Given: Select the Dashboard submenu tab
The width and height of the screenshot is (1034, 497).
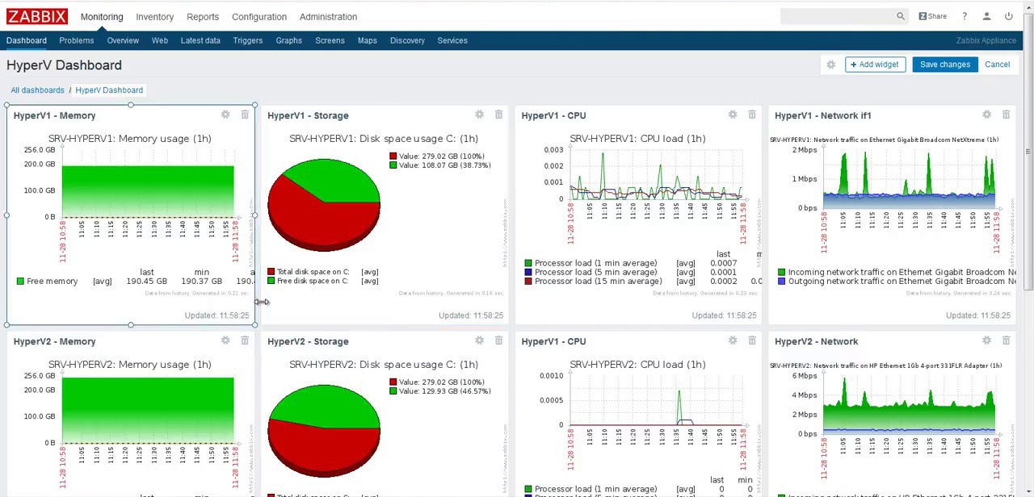Looking at the screenshot, I should point(27,40).
